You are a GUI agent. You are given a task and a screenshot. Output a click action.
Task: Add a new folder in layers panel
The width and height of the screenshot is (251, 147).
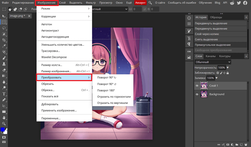[x=237, y=144]
